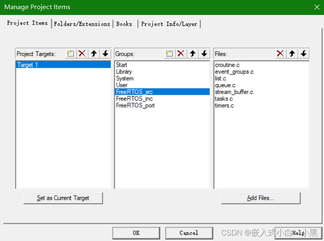Select the FreeRTOS_port group
The image size is (324, 241).
pos(162,106)
